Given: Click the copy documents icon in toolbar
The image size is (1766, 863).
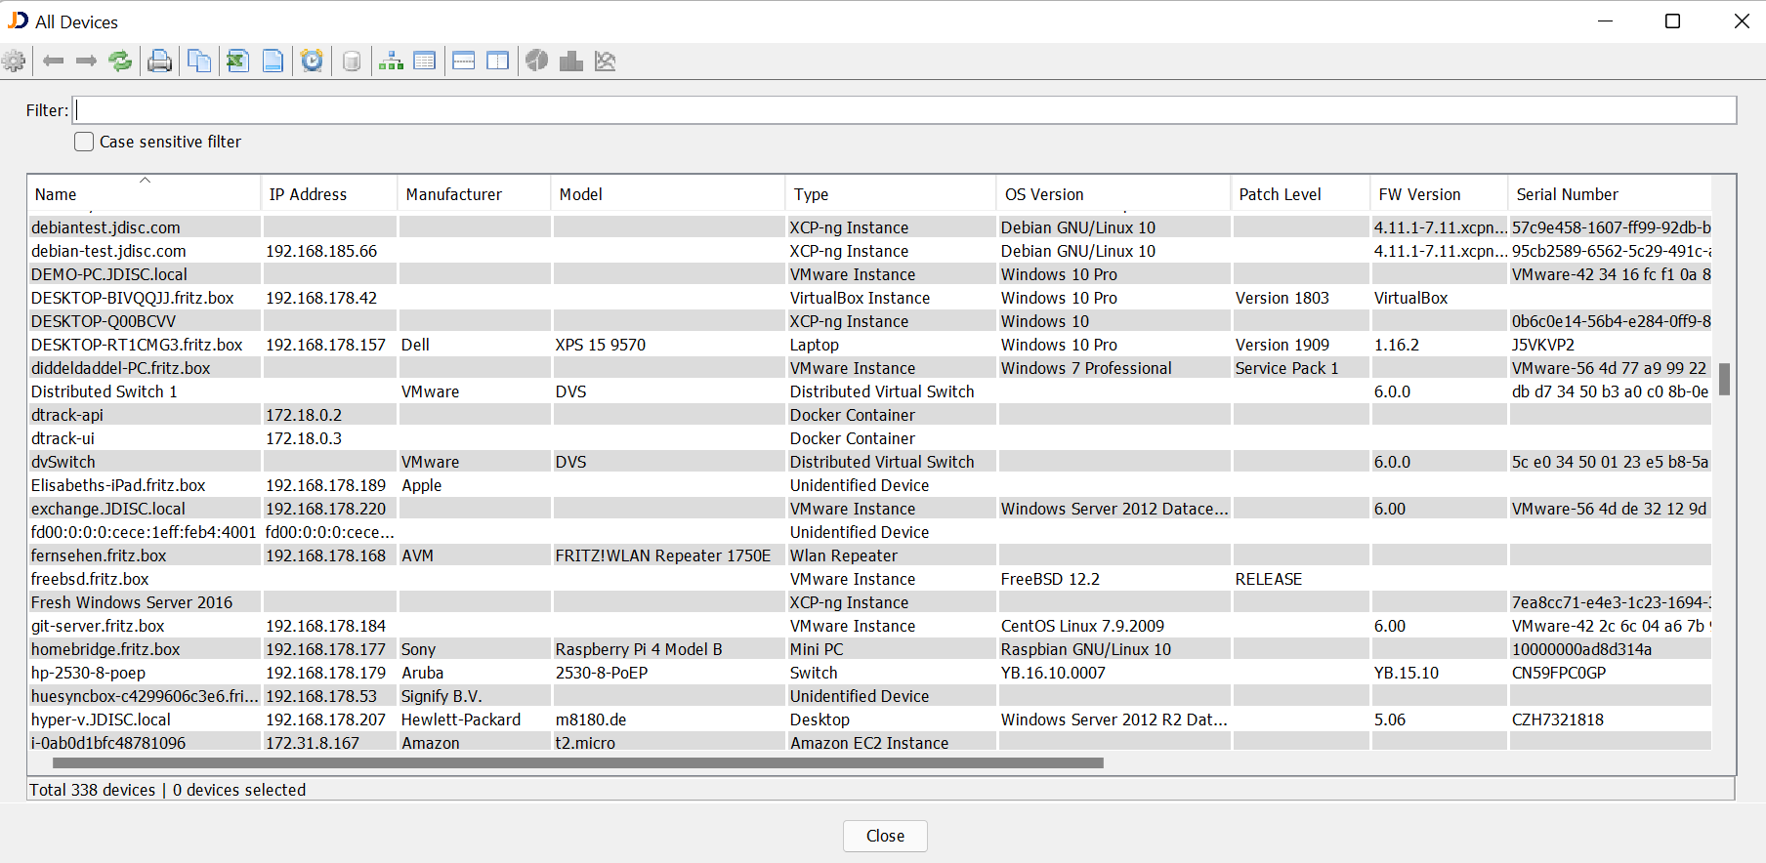Looking at the screenshot, I should 199,62.
